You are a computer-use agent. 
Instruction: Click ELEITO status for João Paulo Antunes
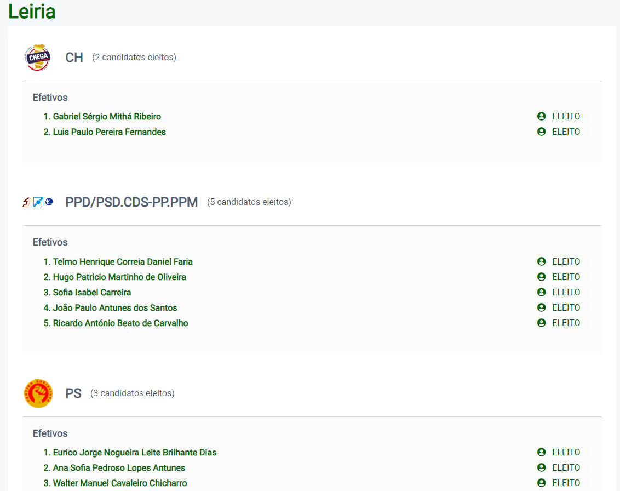pos(566,308)
